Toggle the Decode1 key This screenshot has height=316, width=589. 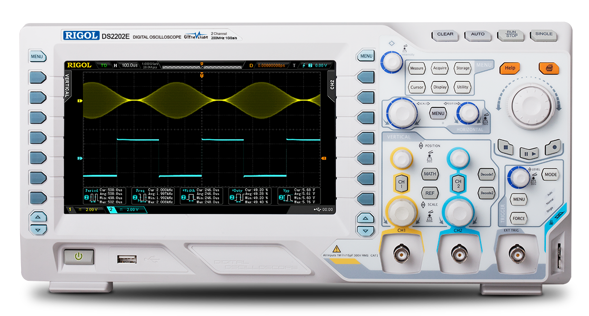coord(487,174)
